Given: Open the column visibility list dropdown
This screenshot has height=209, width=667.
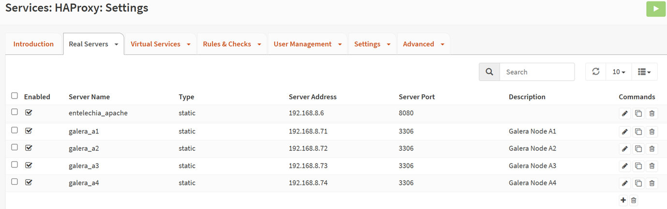Looking at the screenshot, I should (644, 72).
